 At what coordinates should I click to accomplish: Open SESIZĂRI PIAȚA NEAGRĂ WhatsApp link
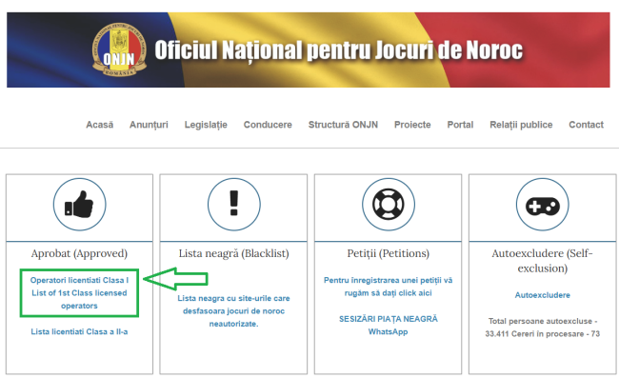coord(388,325)
